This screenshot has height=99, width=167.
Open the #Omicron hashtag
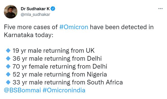tap(74, 27)
